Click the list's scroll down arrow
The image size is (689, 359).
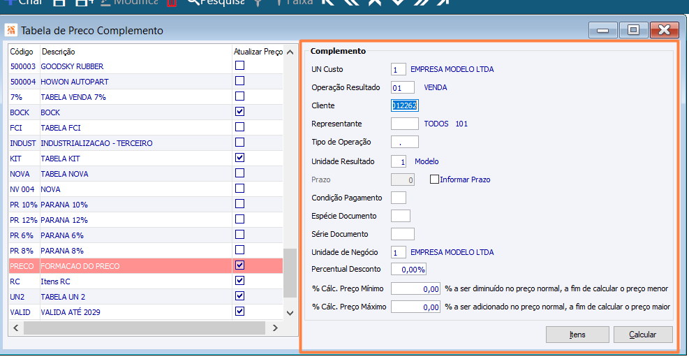[290, 313]
